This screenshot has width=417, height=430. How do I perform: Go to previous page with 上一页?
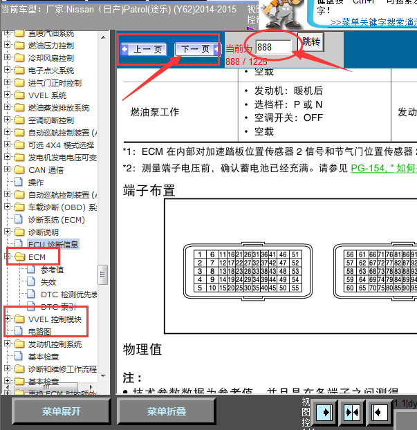tap(144, 49)
